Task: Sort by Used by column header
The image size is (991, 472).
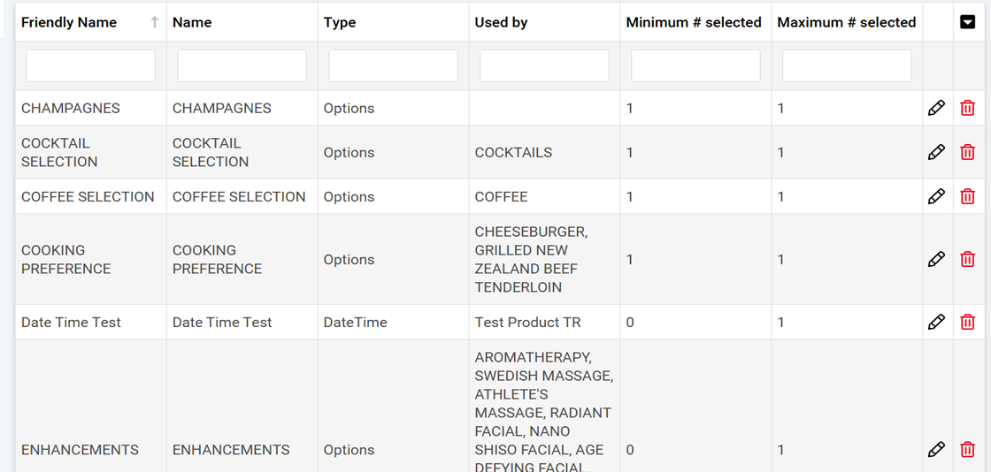Action: coord(501,23)
